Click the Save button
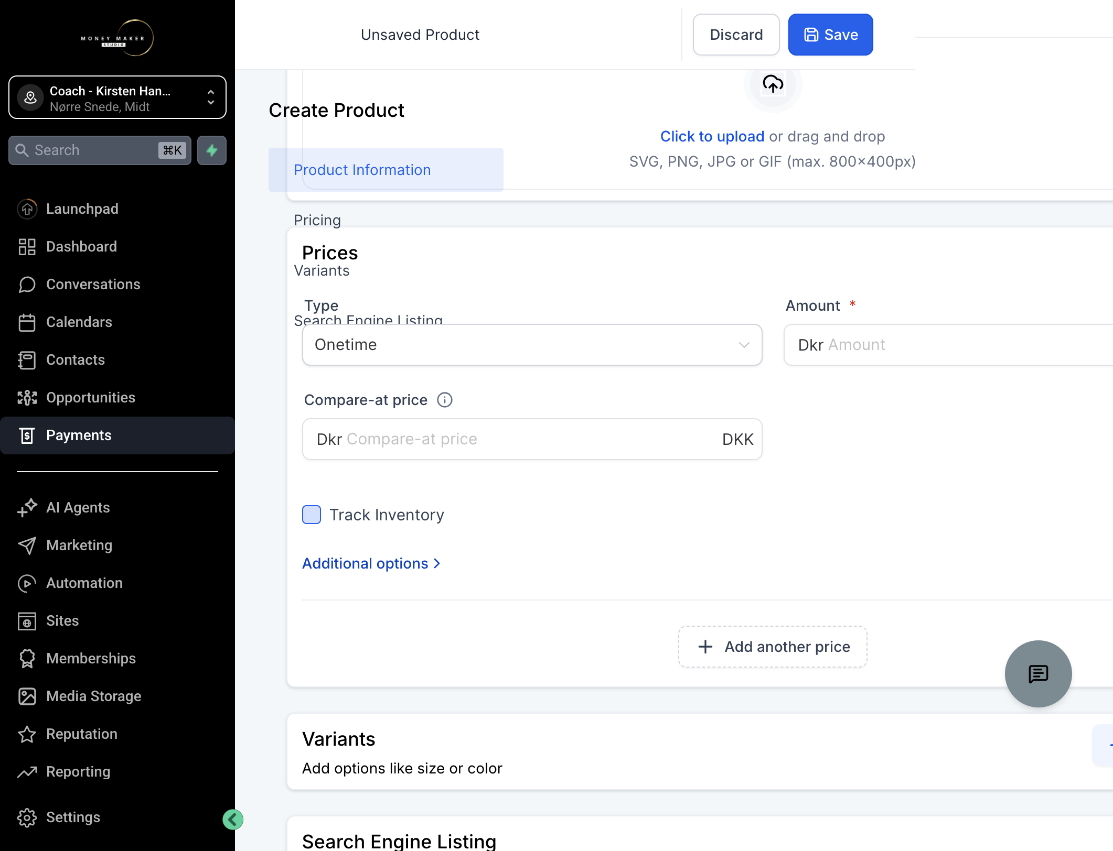The image size is (1113, 851). pos(830,35)
